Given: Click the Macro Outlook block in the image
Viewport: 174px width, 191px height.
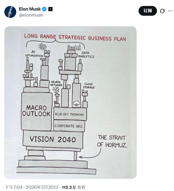Looking at the screenshot, I should coord(36,111).
